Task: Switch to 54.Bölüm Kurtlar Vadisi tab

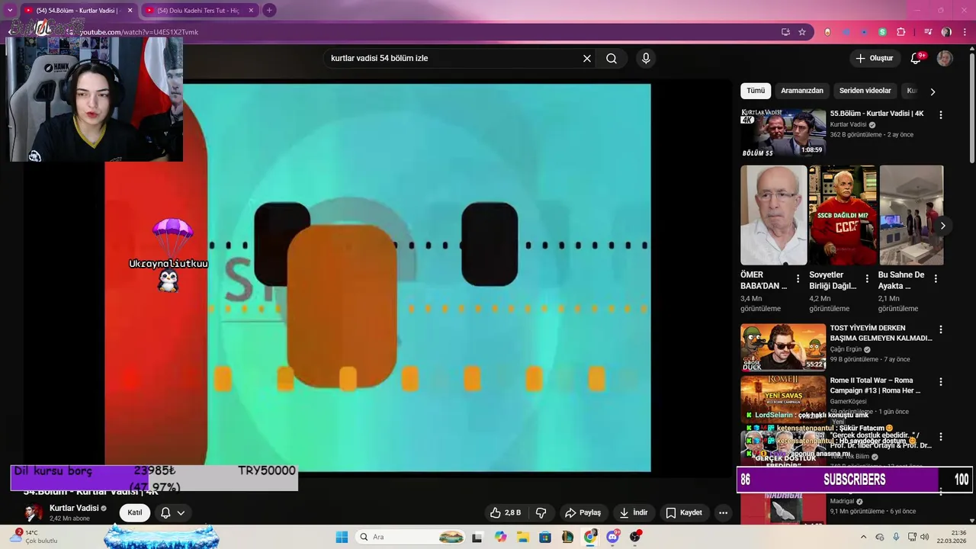Action: (77, 11)
